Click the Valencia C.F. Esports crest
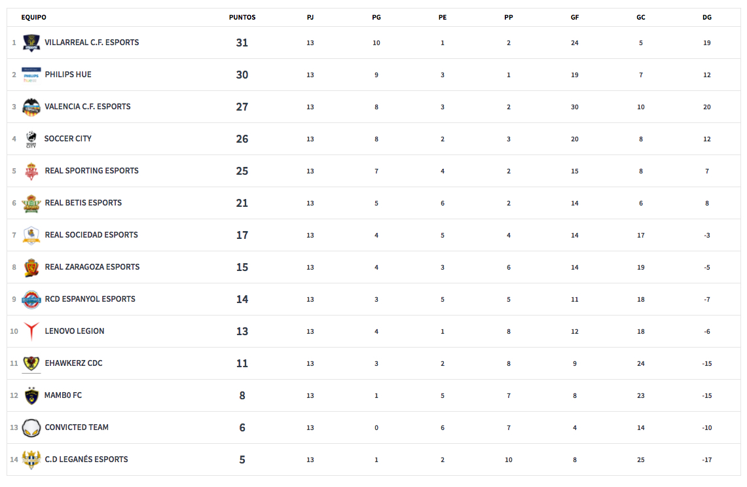 pos(31,107)
